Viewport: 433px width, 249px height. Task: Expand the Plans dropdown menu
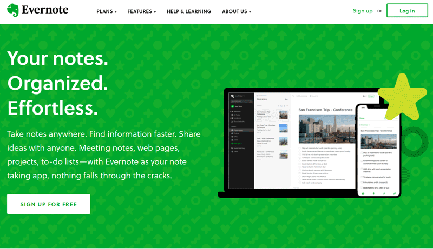click(x=107, y=11)
